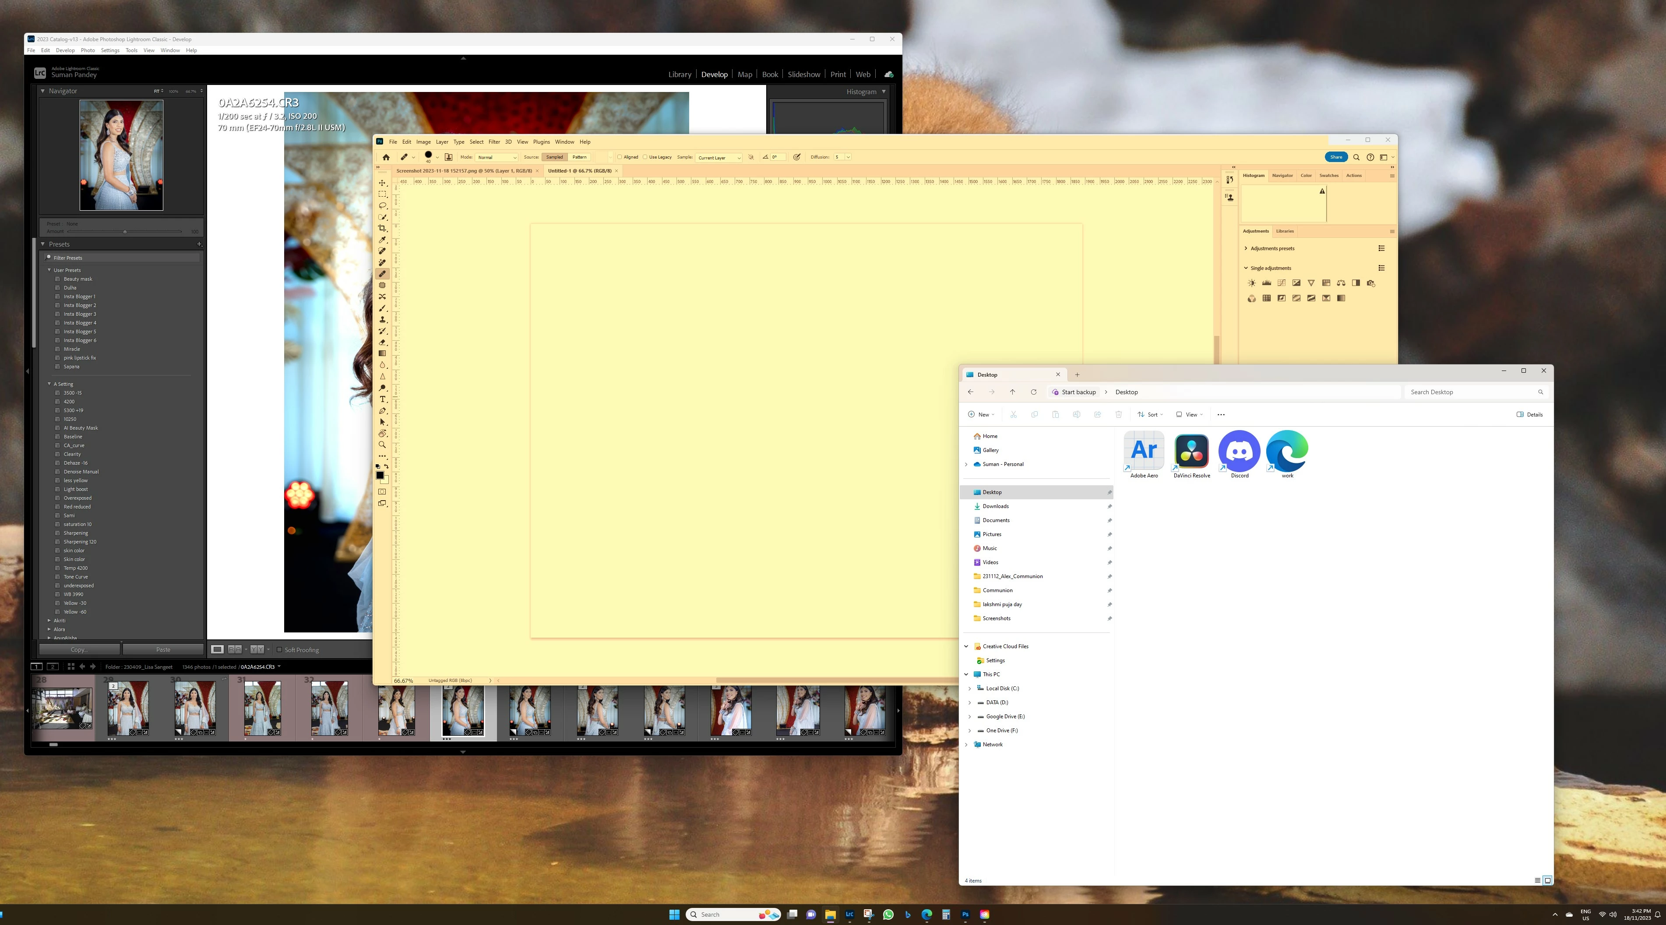
Task: Select the Crop tool in Photoshop
Action: pos(382,228)
